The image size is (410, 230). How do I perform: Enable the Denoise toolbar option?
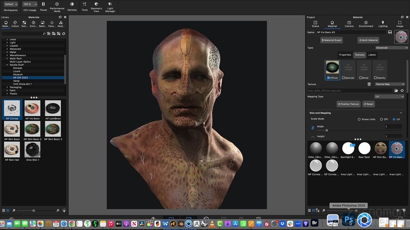72,6
